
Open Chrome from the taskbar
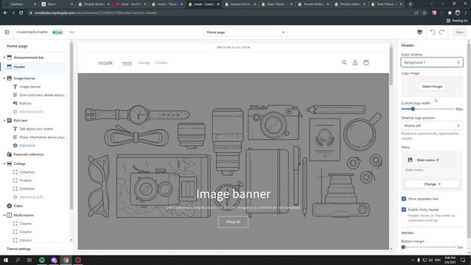[65, 260]
